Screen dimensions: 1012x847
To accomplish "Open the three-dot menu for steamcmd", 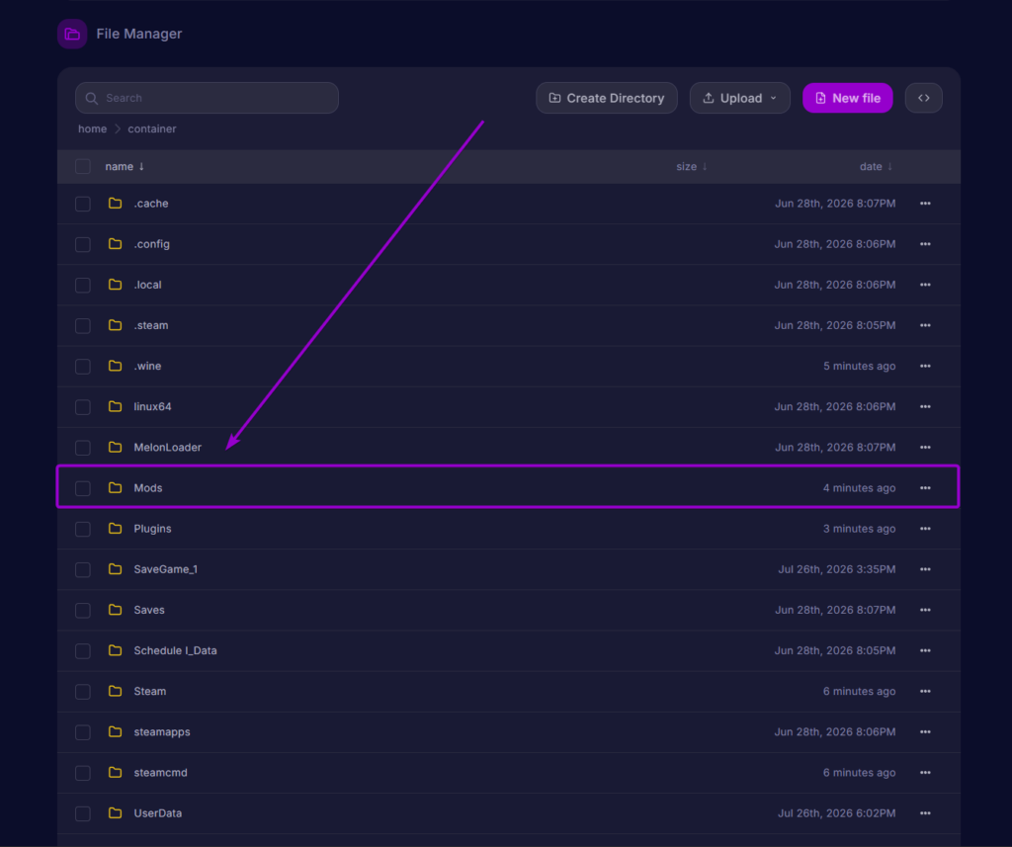I will click(925, 773).
